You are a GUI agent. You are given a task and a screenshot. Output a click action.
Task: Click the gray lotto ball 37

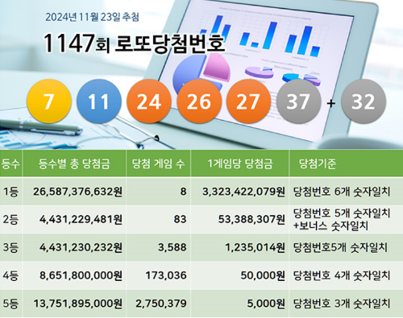coord(299,101)
